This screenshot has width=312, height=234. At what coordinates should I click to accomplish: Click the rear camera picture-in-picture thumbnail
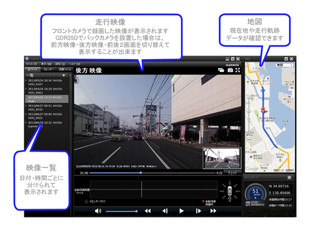(222, 158)
